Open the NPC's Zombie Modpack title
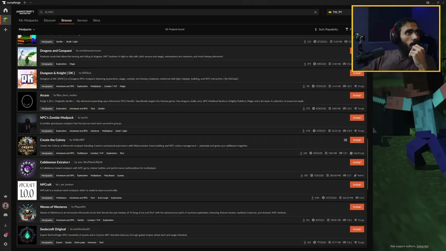 57,118
